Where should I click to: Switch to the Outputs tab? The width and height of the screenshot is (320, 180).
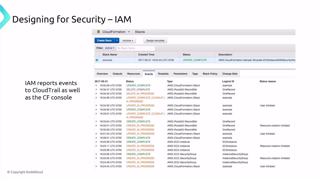(117, 74)
